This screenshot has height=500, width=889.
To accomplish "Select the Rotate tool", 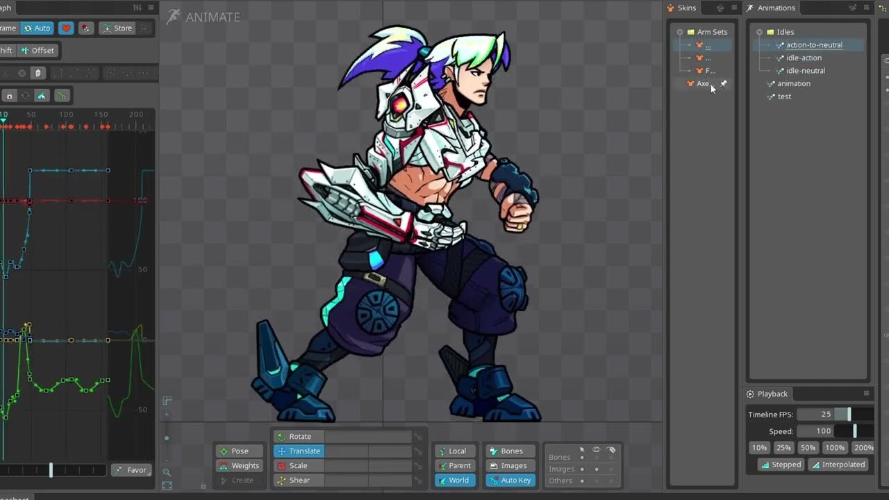I will coord(299,436).
